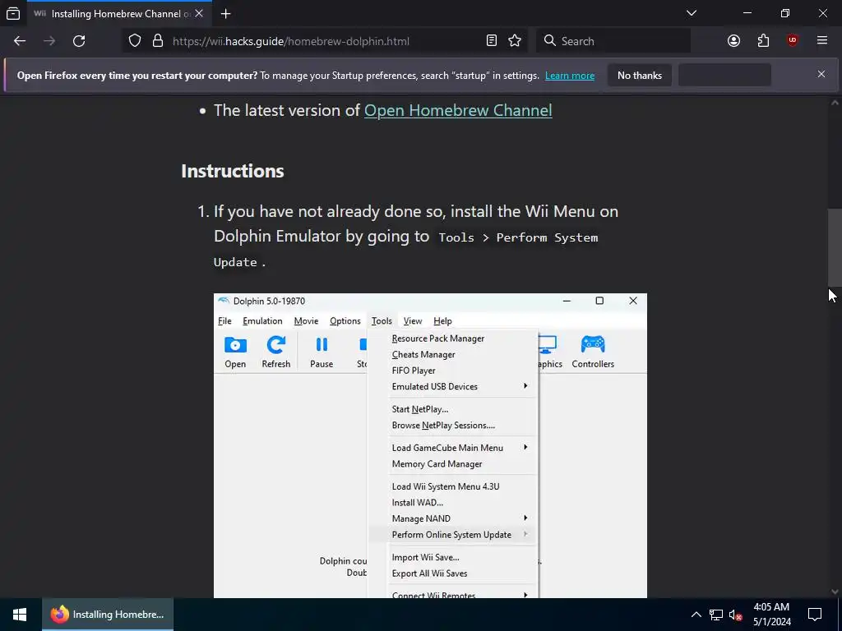The height and width of the screenshot is (631, 842).
Task: Click the Pause icon in Dolphin screenshot
Action: [x=322, y=352]
